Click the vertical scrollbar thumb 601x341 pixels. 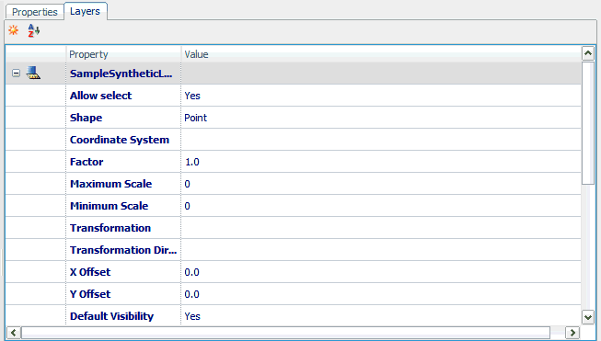[588, 123]
